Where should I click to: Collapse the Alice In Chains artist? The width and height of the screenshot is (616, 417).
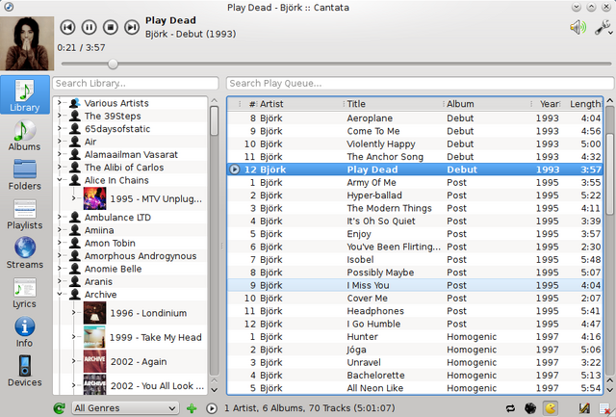tap(60, 180)
